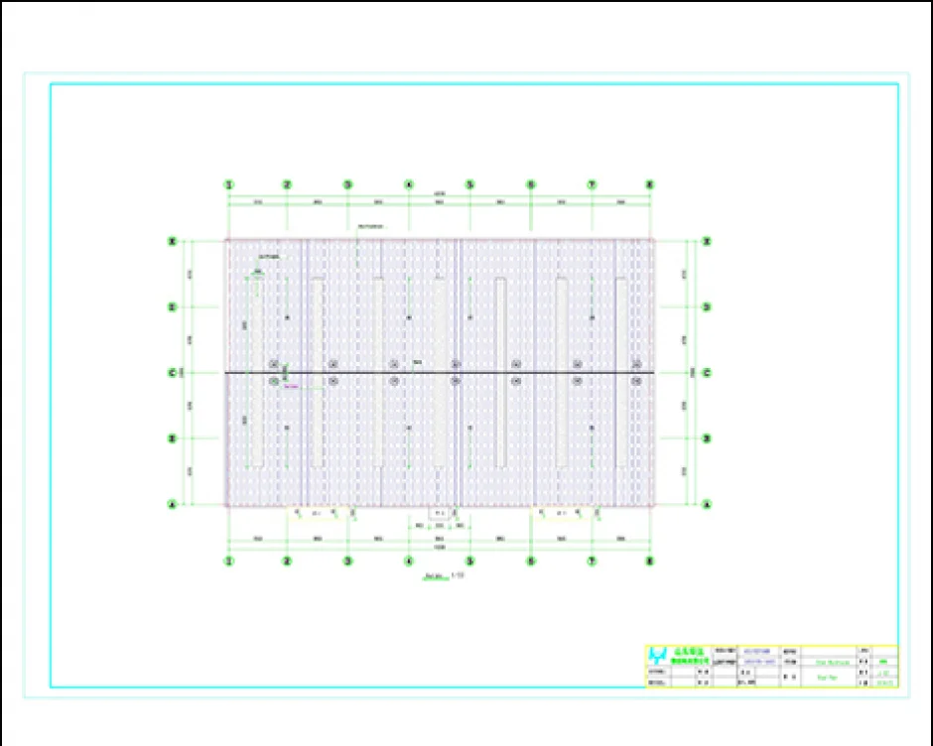The width and height of the screenshot is (933, 746).
Task: Select grid bubble 1 above the plan
Action: (x=228, y=185)
